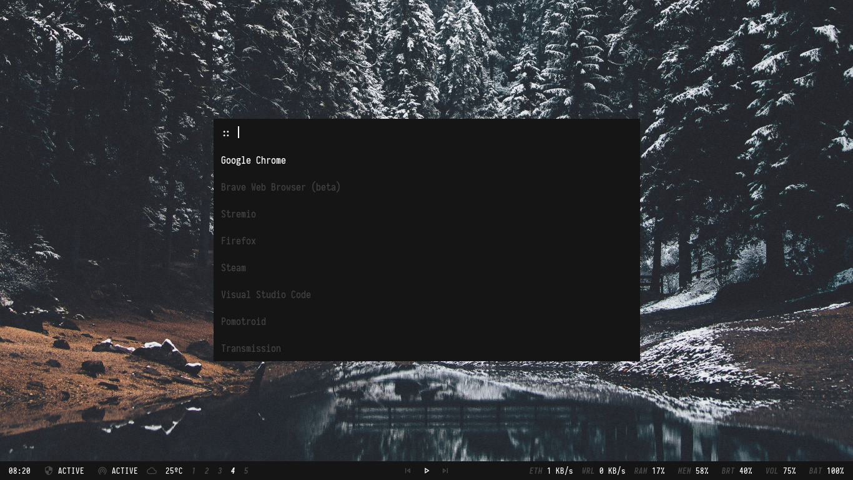Click the broadcast signal icon in the bar
This screenshot has height=480, width=853.
click(x=102, y=471)
